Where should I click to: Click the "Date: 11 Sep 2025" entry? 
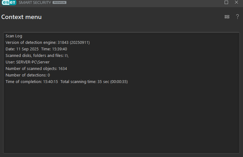coord(22,49)
